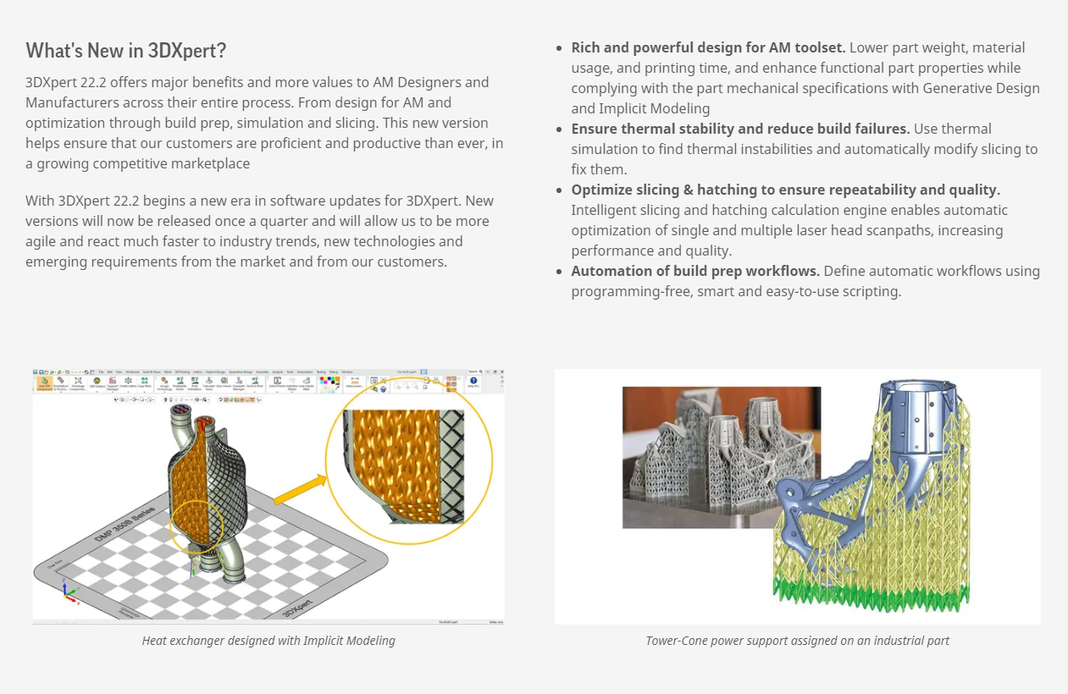Open the Scanpath Manager icon

tap(240, 383)
